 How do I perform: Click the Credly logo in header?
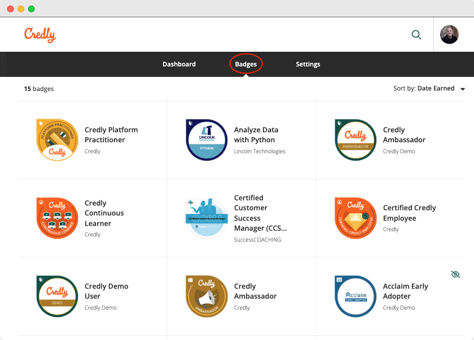tap(40, 35)
